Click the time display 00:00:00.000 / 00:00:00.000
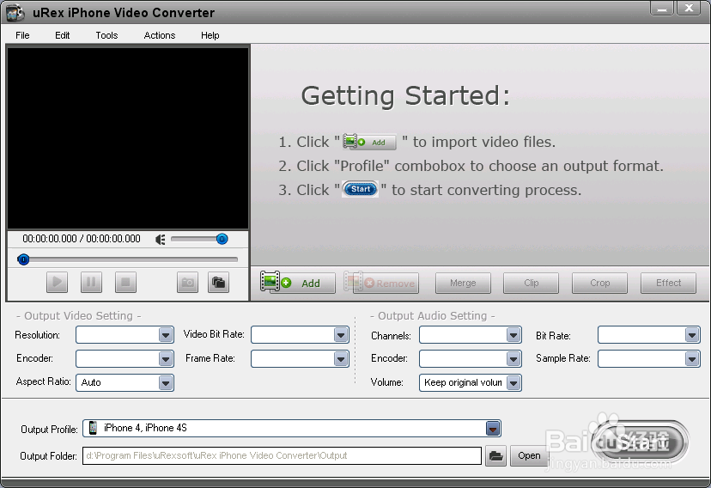Viewport: 711px width, 488px height. click(82, 239)
